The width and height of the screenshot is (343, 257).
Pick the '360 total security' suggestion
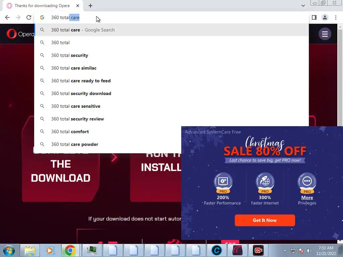tap(171, 55)
